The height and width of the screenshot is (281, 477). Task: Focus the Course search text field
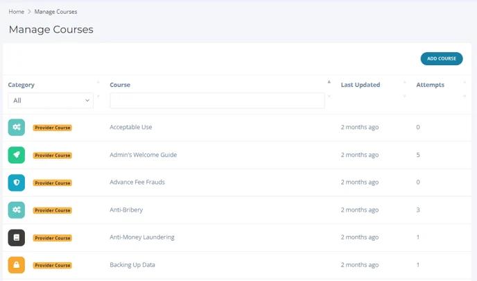[x=217, y=101]
